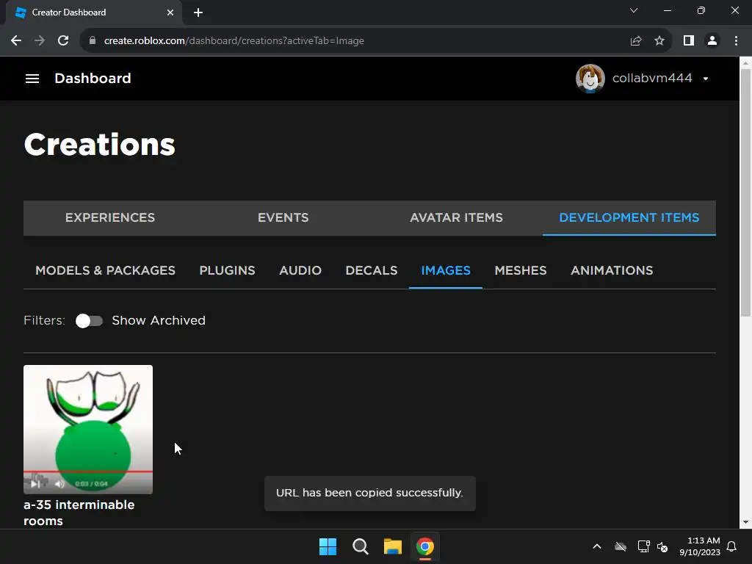This screenshot has width=752, height=564.
Task: Open the notifications bell icon
Action: coord(732,546)
